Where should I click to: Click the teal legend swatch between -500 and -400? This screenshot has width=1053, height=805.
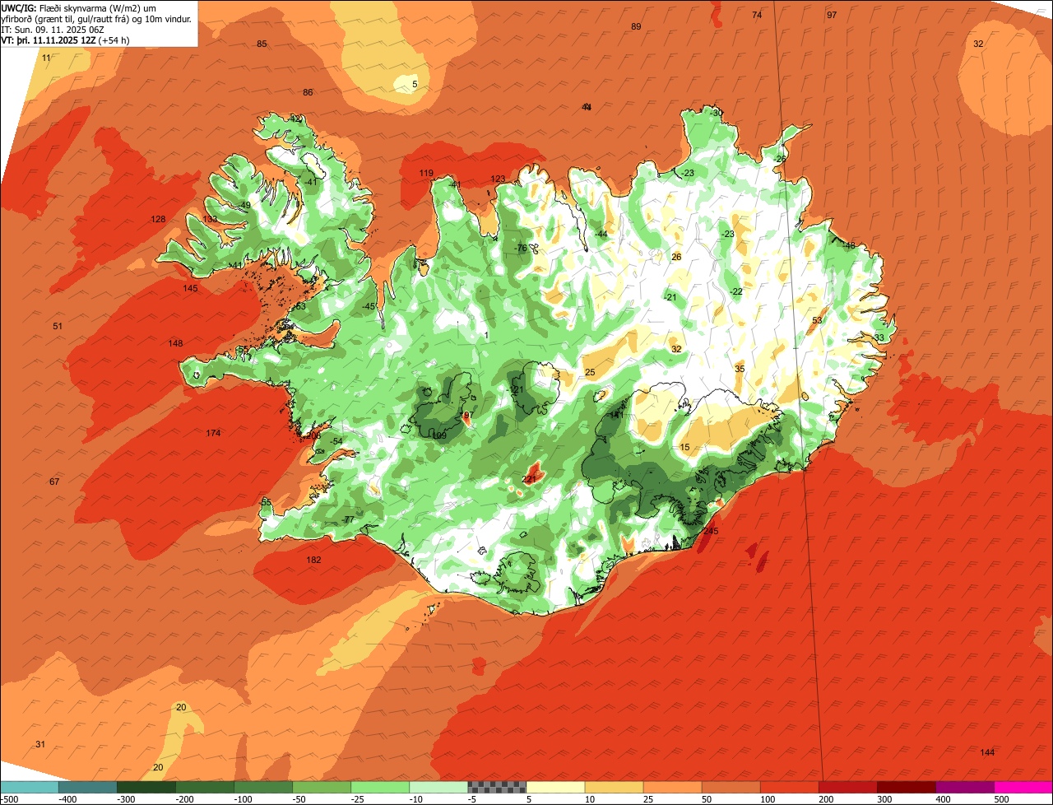30,787
